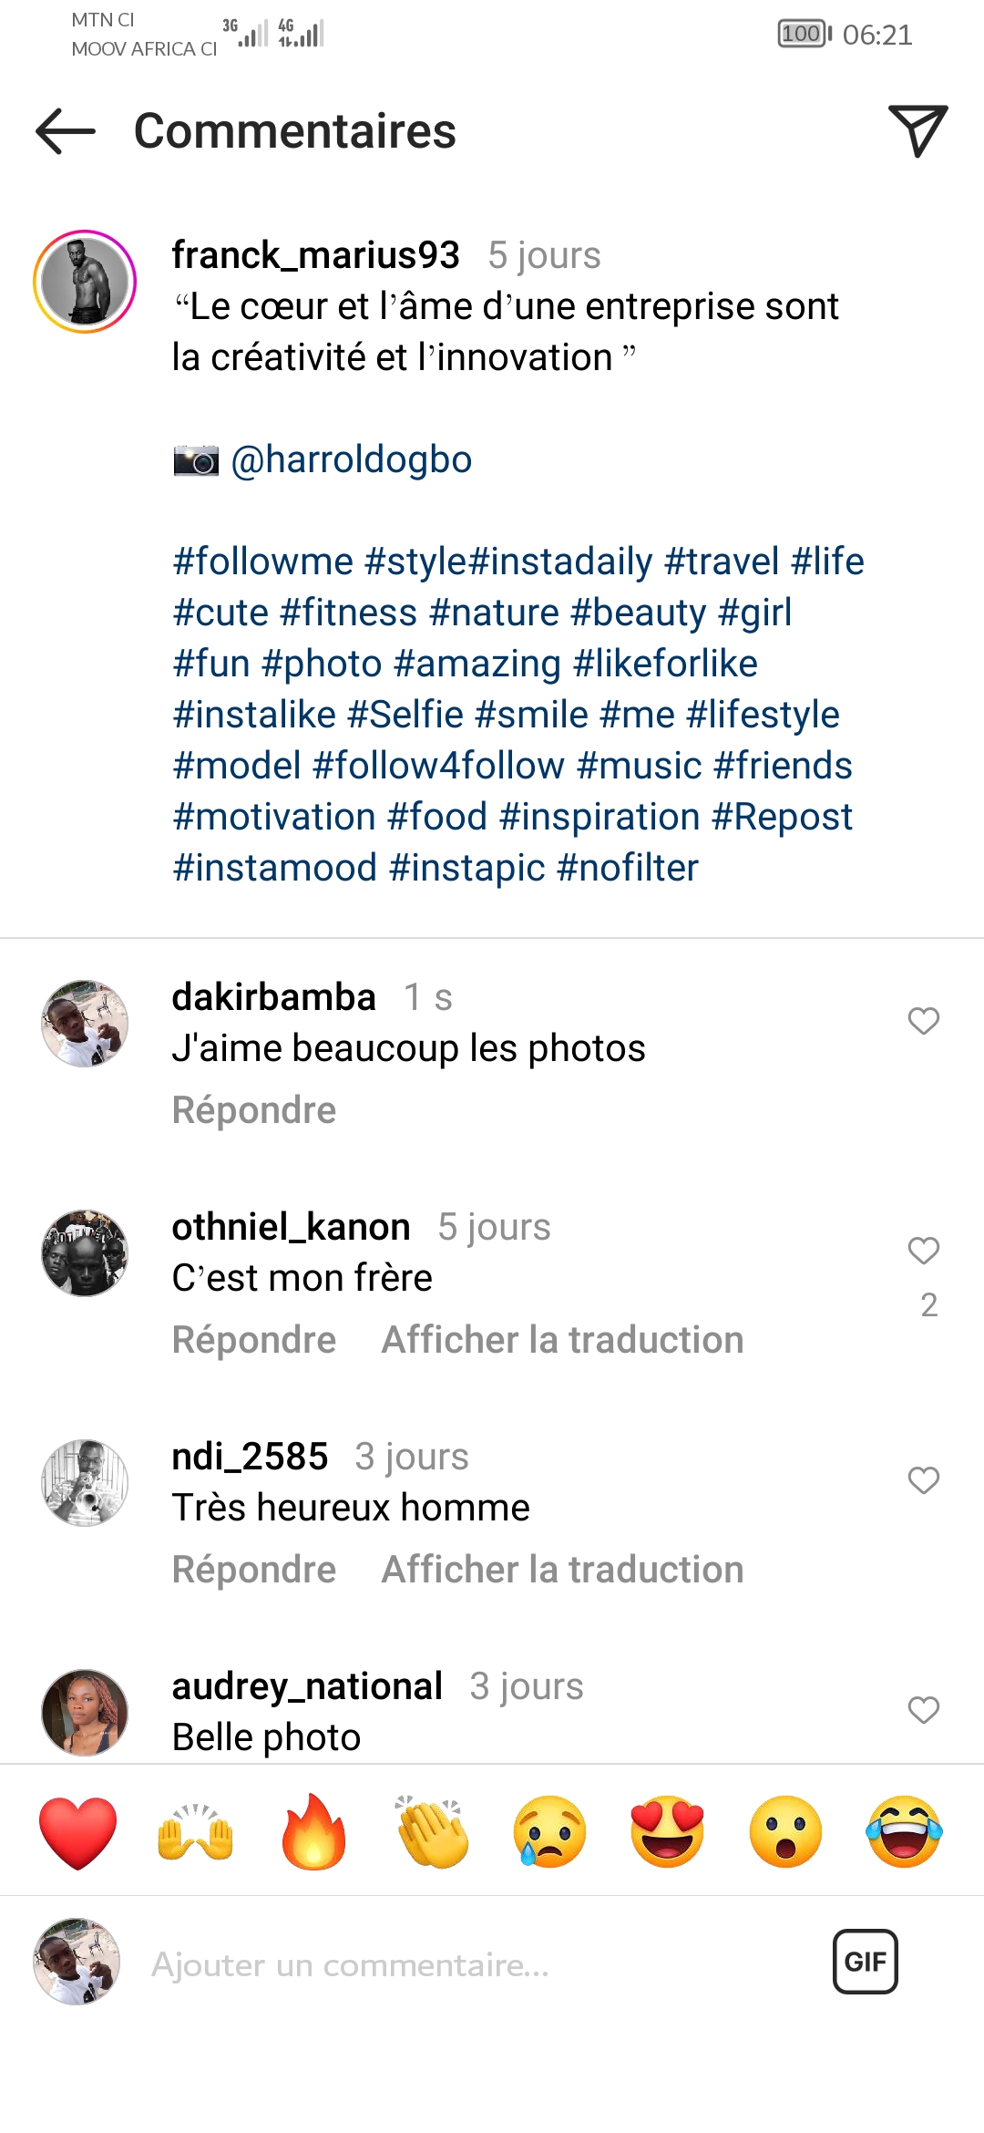
Task: View franck_marius93's profile picture story
Action: point(85,282)
